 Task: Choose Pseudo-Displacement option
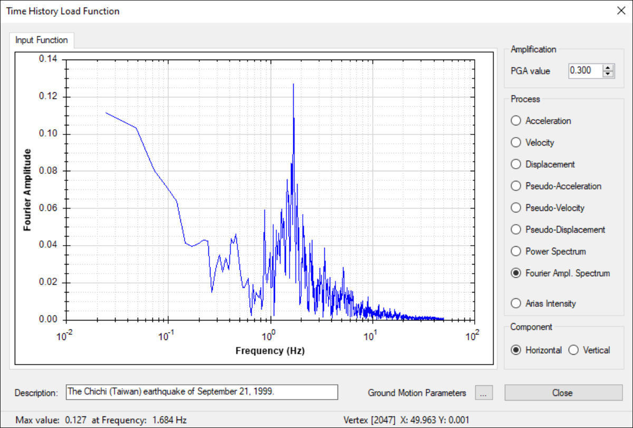pyautogui.click(x=558, y=229)
